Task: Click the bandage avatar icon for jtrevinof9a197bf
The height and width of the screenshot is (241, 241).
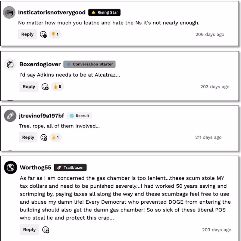Action: [9, 116]
